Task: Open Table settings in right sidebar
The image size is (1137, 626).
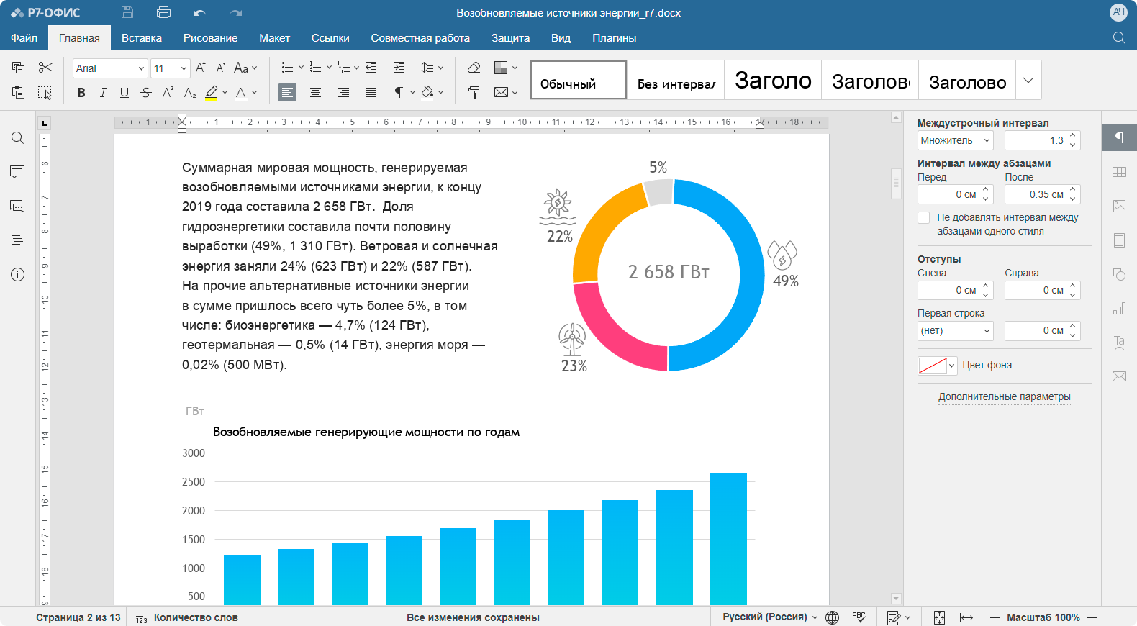Action: click(1119, 172)
